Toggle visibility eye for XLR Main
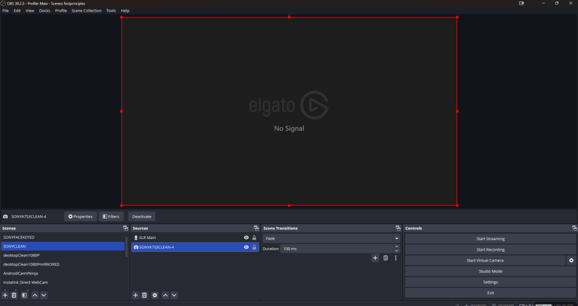578x306 pixels. [246, 237]
